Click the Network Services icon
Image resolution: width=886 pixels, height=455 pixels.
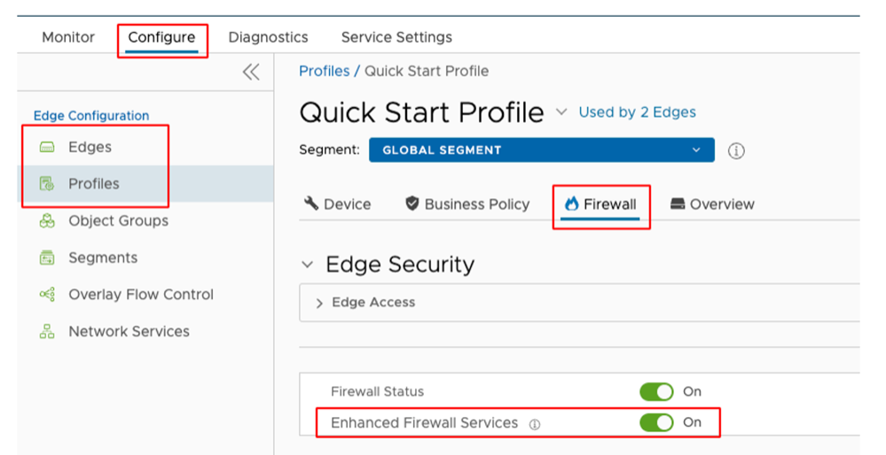(x=47, y=332)
